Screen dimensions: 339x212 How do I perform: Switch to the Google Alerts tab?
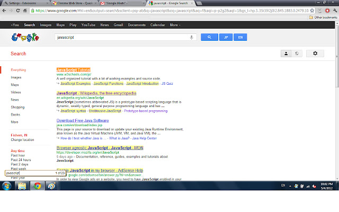tap(122, 3)
